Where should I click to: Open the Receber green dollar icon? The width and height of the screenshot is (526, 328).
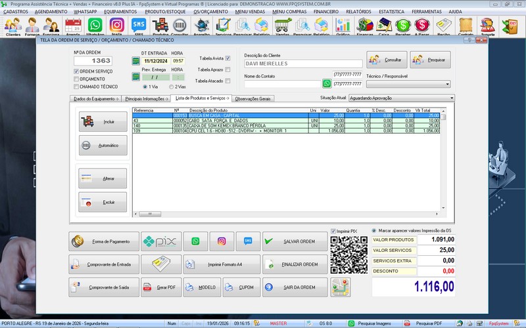pyautogui.click(x=403, y=26)
